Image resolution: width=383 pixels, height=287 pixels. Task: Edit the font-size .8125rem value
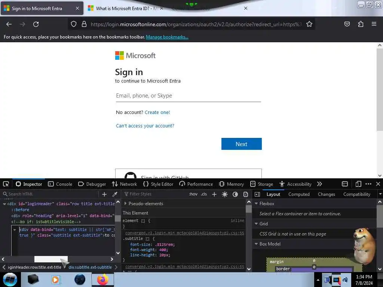(x=165, y=244)
